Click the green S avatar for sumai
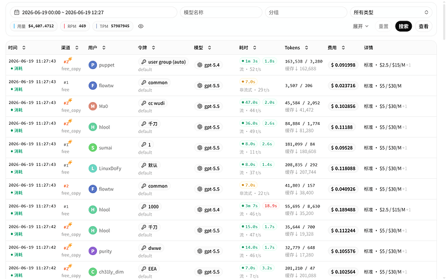This screenshot has width=446, height=279. pyautogui.click(x=92, y=148)
